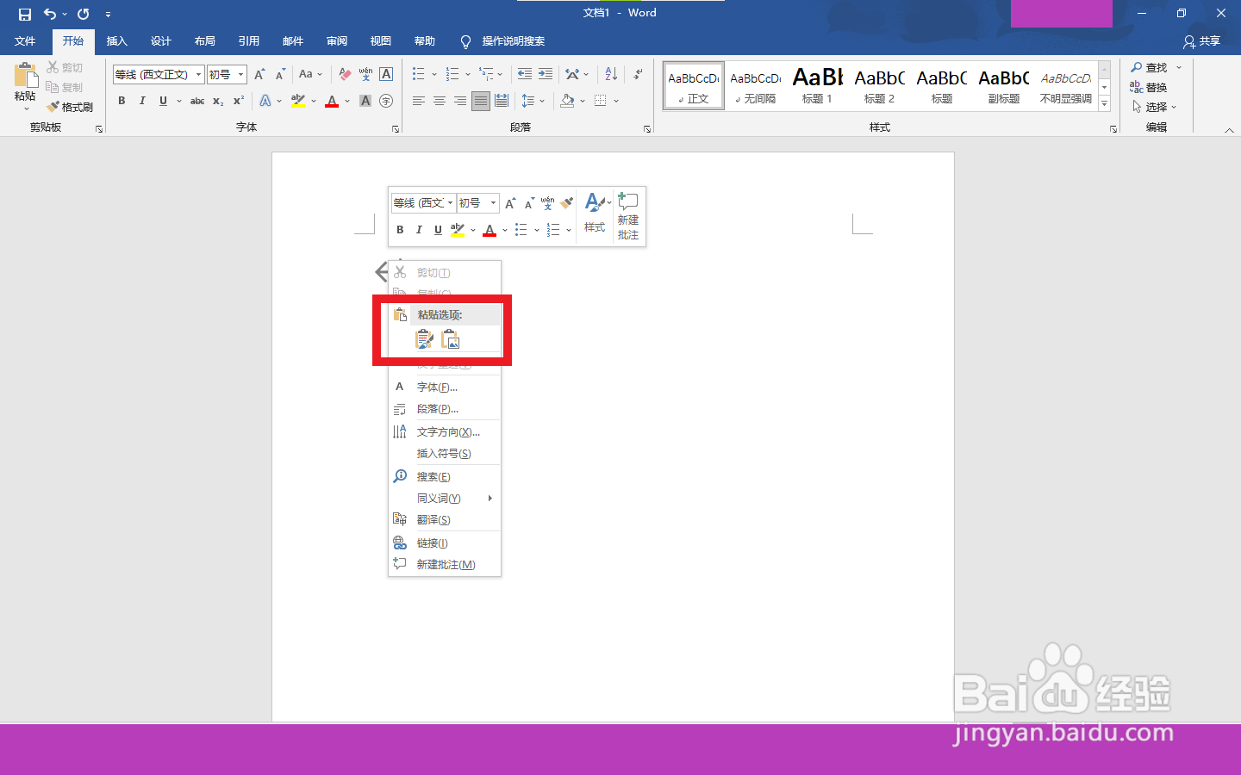Apply subscript formatting
Screen dimensions: 1241x775
[218, 101]
